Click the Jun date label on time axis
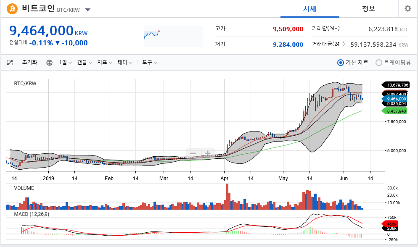This screenshot has height=247, width=418. [x=344, y=179]
